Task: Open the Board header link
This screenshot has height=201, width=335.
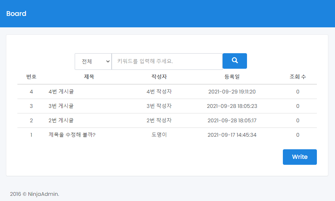Action: click(16, 13)
